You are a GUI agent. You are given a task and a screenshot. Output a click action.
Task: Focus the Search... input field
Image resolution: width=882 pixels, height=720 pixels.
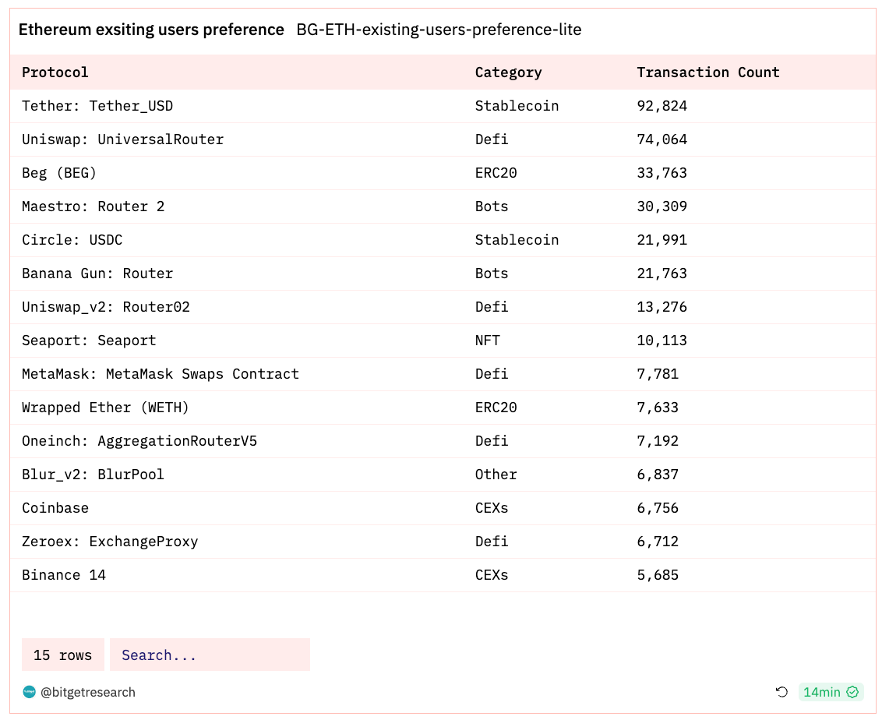point(210,655)
